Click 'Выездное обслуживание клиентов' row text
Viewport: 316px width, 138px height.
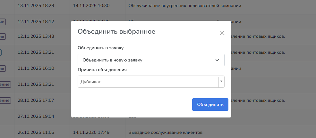click(166, 132)
